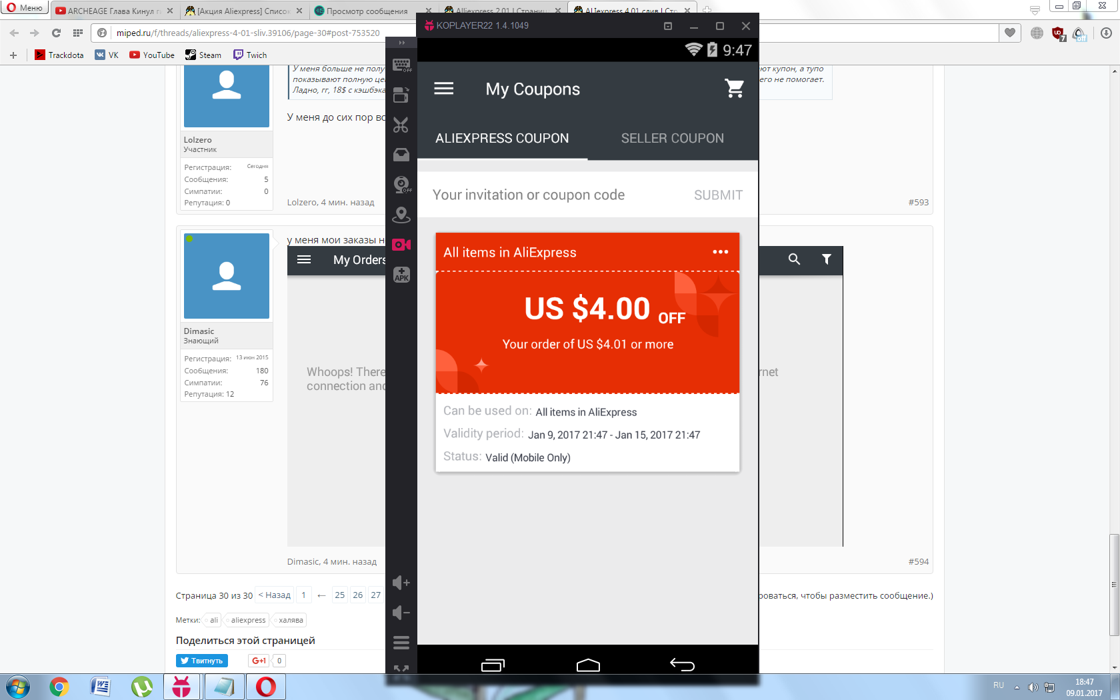This screenshot has width=1120, height=700.
Task: Open Opera speed dial grid icon
Action: (78, 33)
